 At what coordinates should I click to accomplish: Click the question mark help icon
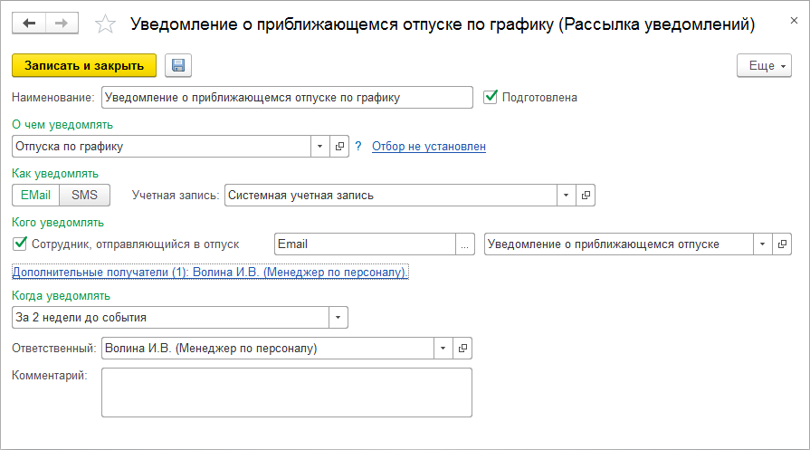click(357, 146)
